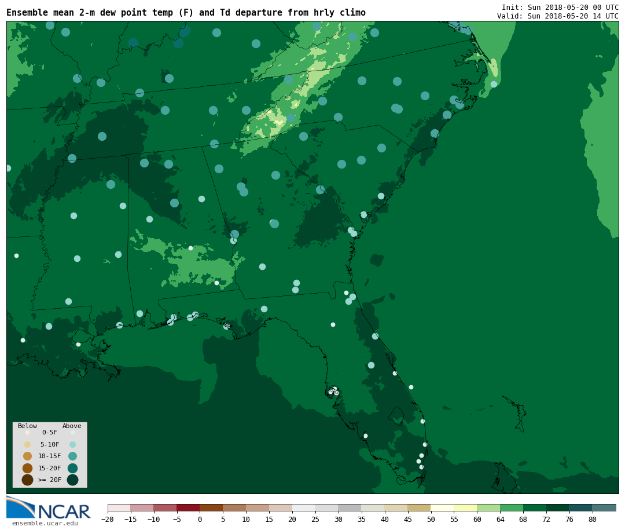Pick the -5 to 0 dark red colorbar swatch
The height and width of the screenshot is (530, 625).
pyautogui.click(x=189, y=507)
